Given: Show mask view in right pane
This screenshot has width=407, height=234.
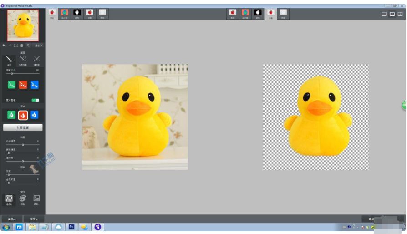Looking at the screenshot, I should [258, 14].
